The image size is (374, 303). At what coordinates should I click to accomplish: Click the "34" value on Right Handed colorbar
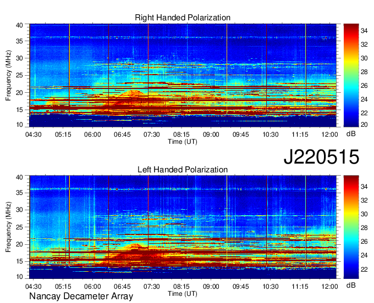coord(364,31)
